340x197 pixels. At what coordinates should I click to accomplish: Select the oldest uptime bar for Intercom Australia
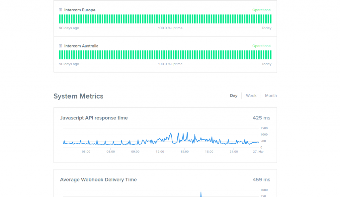point(60,55)
